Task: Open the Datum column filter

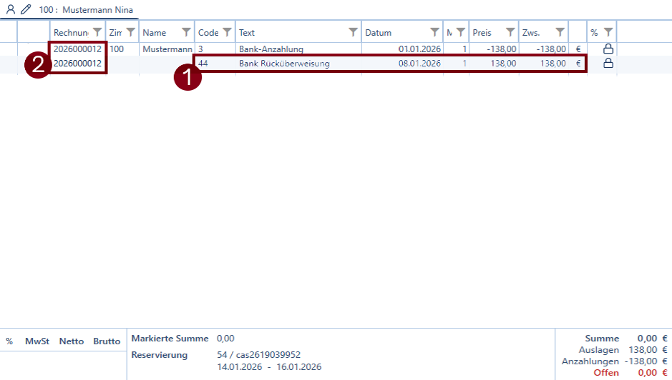Action: point(434,32)
